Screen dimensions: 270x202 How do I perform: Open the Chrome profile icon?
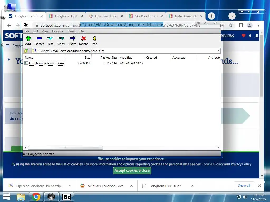click(249, 26)
